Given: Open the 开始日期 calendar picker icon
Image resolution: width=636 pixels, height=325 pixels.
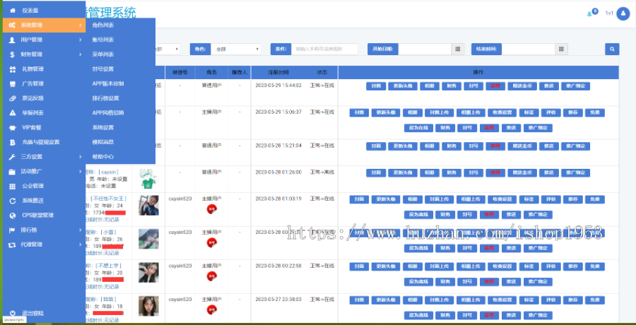Looking at the screenshot, I should [458, 49].
